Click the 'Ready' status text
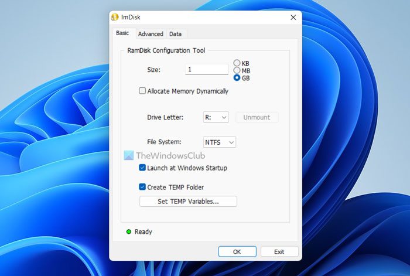 [143, 231]
